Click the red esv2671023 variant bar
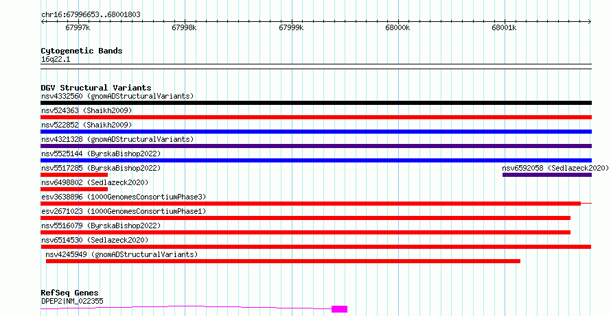 (305, 218)
